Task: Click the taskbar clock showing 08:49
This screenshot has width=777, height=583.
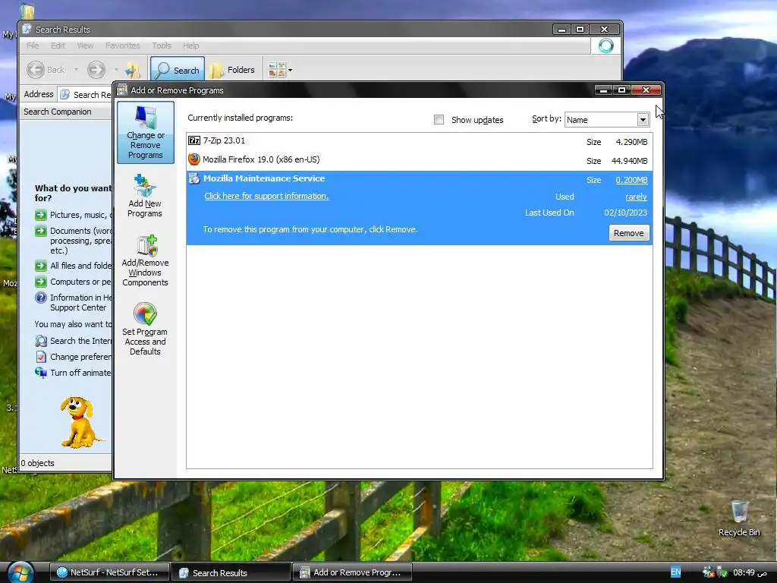Action: 750,572
